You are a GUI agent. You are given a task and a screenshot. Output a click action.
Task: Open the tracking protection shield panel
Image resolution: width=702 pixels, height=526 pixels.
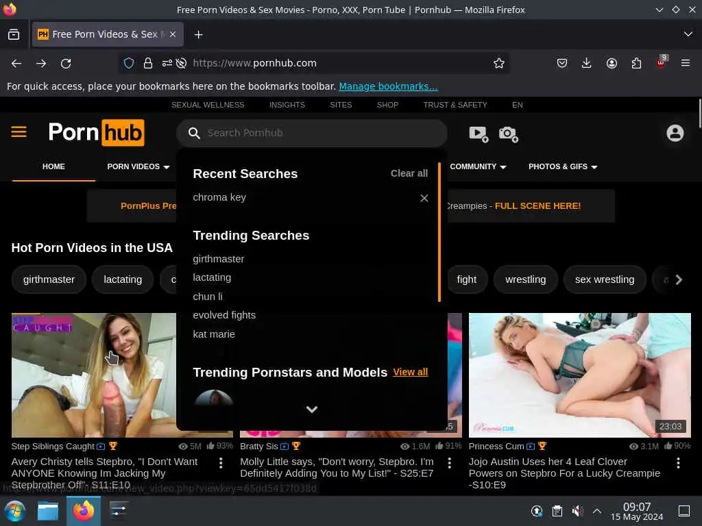[x=128, y=63]
